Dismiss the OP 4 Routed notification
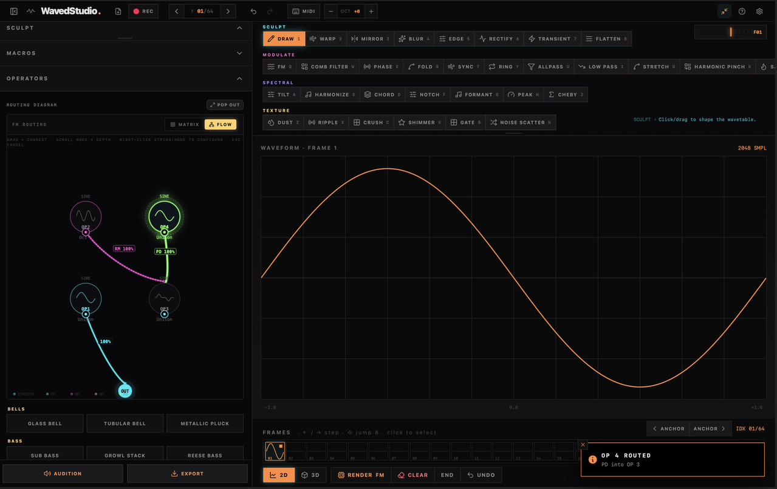The image size is (777, 489). pos(583,445)
